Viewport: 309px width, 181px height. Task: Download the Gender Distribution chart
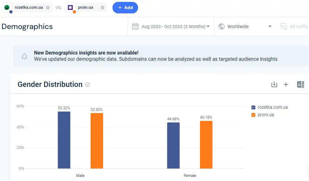[x=274, y=84]
